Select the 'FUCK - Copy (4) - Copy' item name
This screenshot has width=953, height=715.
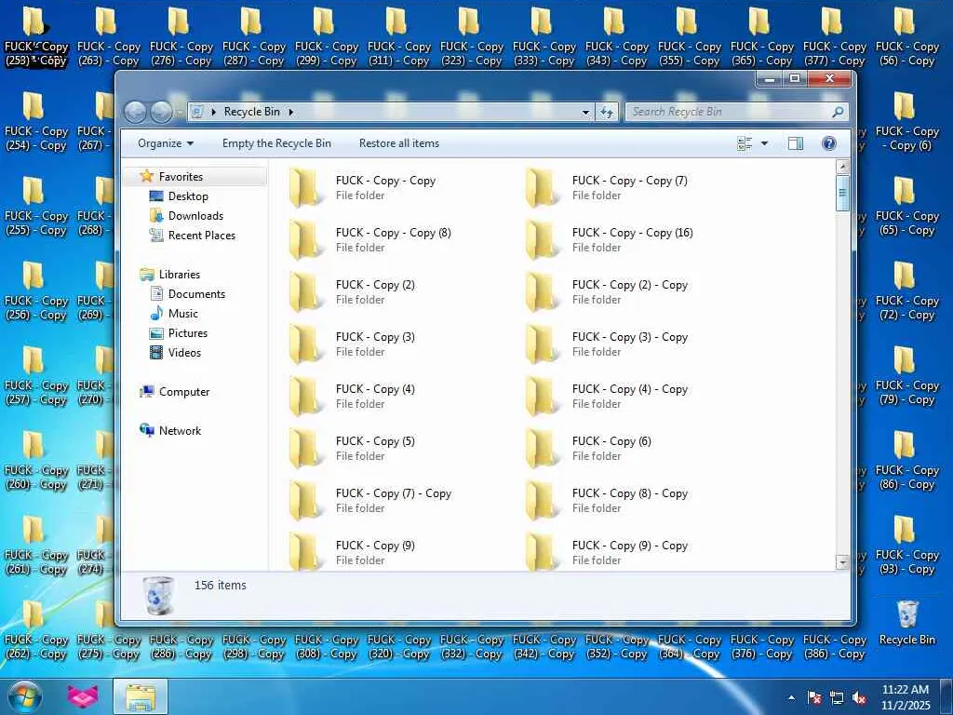tap(630, 389)
